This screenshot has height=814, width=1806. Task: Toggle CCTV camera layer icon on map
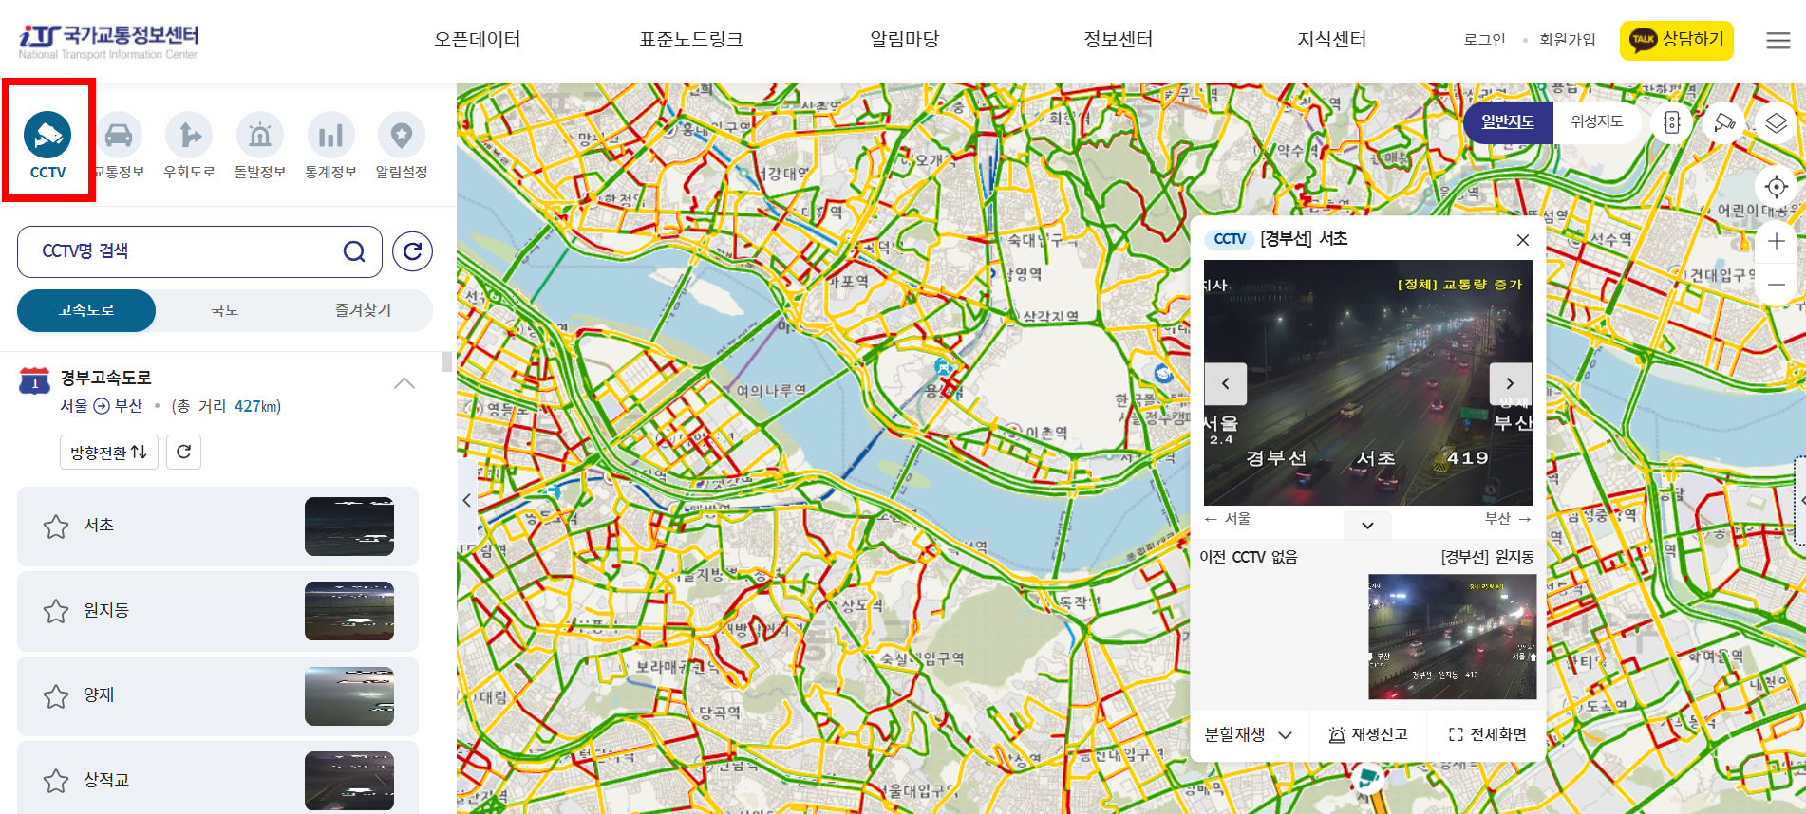[1724, 122]
